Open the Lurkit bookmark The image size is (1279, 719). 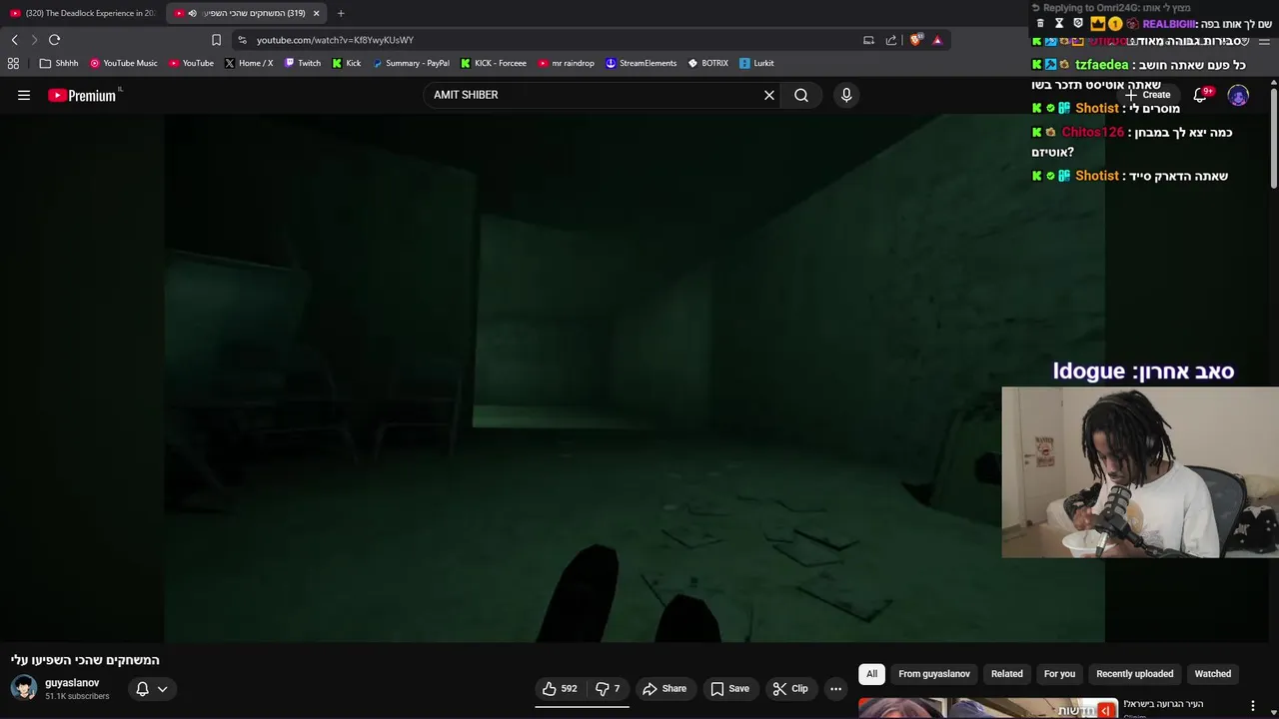(x=756, y=63)
